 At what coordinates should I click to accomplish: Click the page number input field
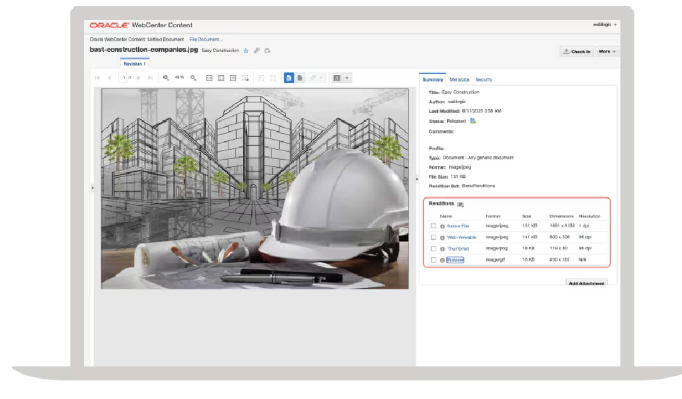point(122,78)
